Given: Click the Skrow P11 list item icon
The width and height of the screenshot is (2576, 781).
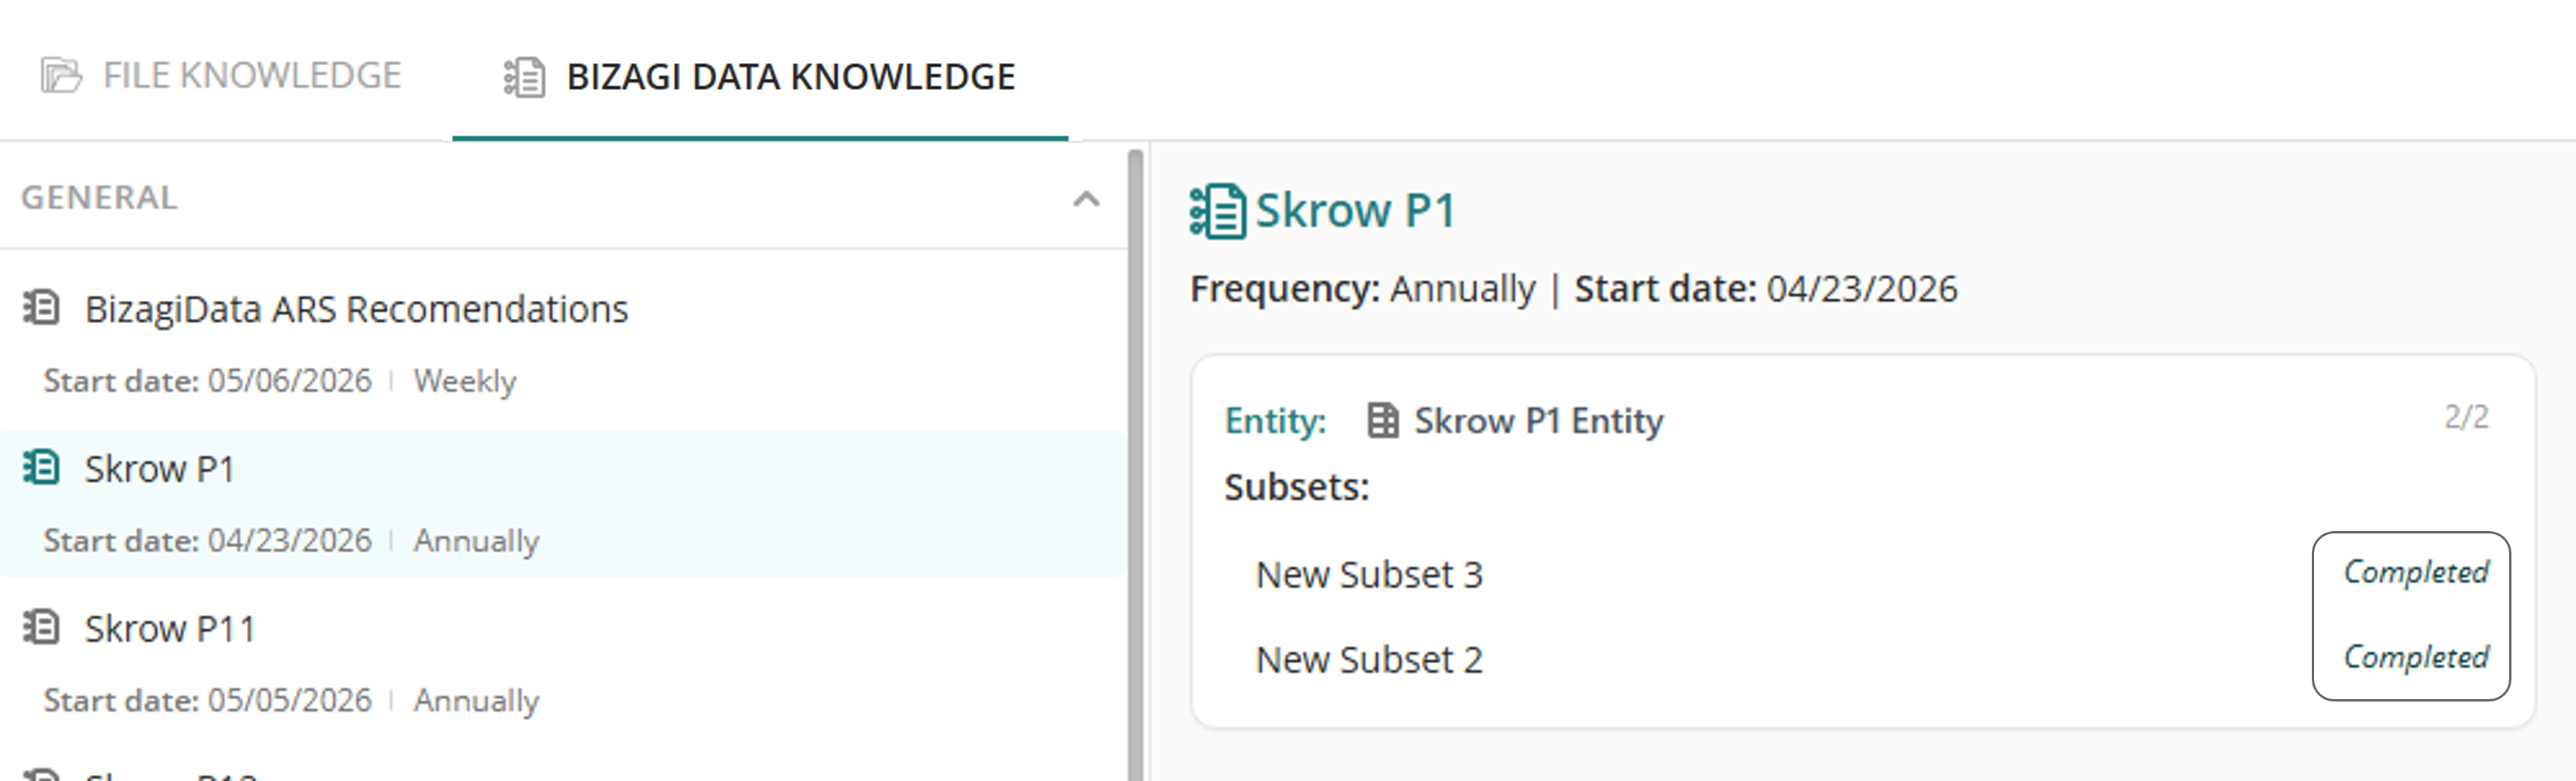Looking at the screenshot, I should [42, 628].
